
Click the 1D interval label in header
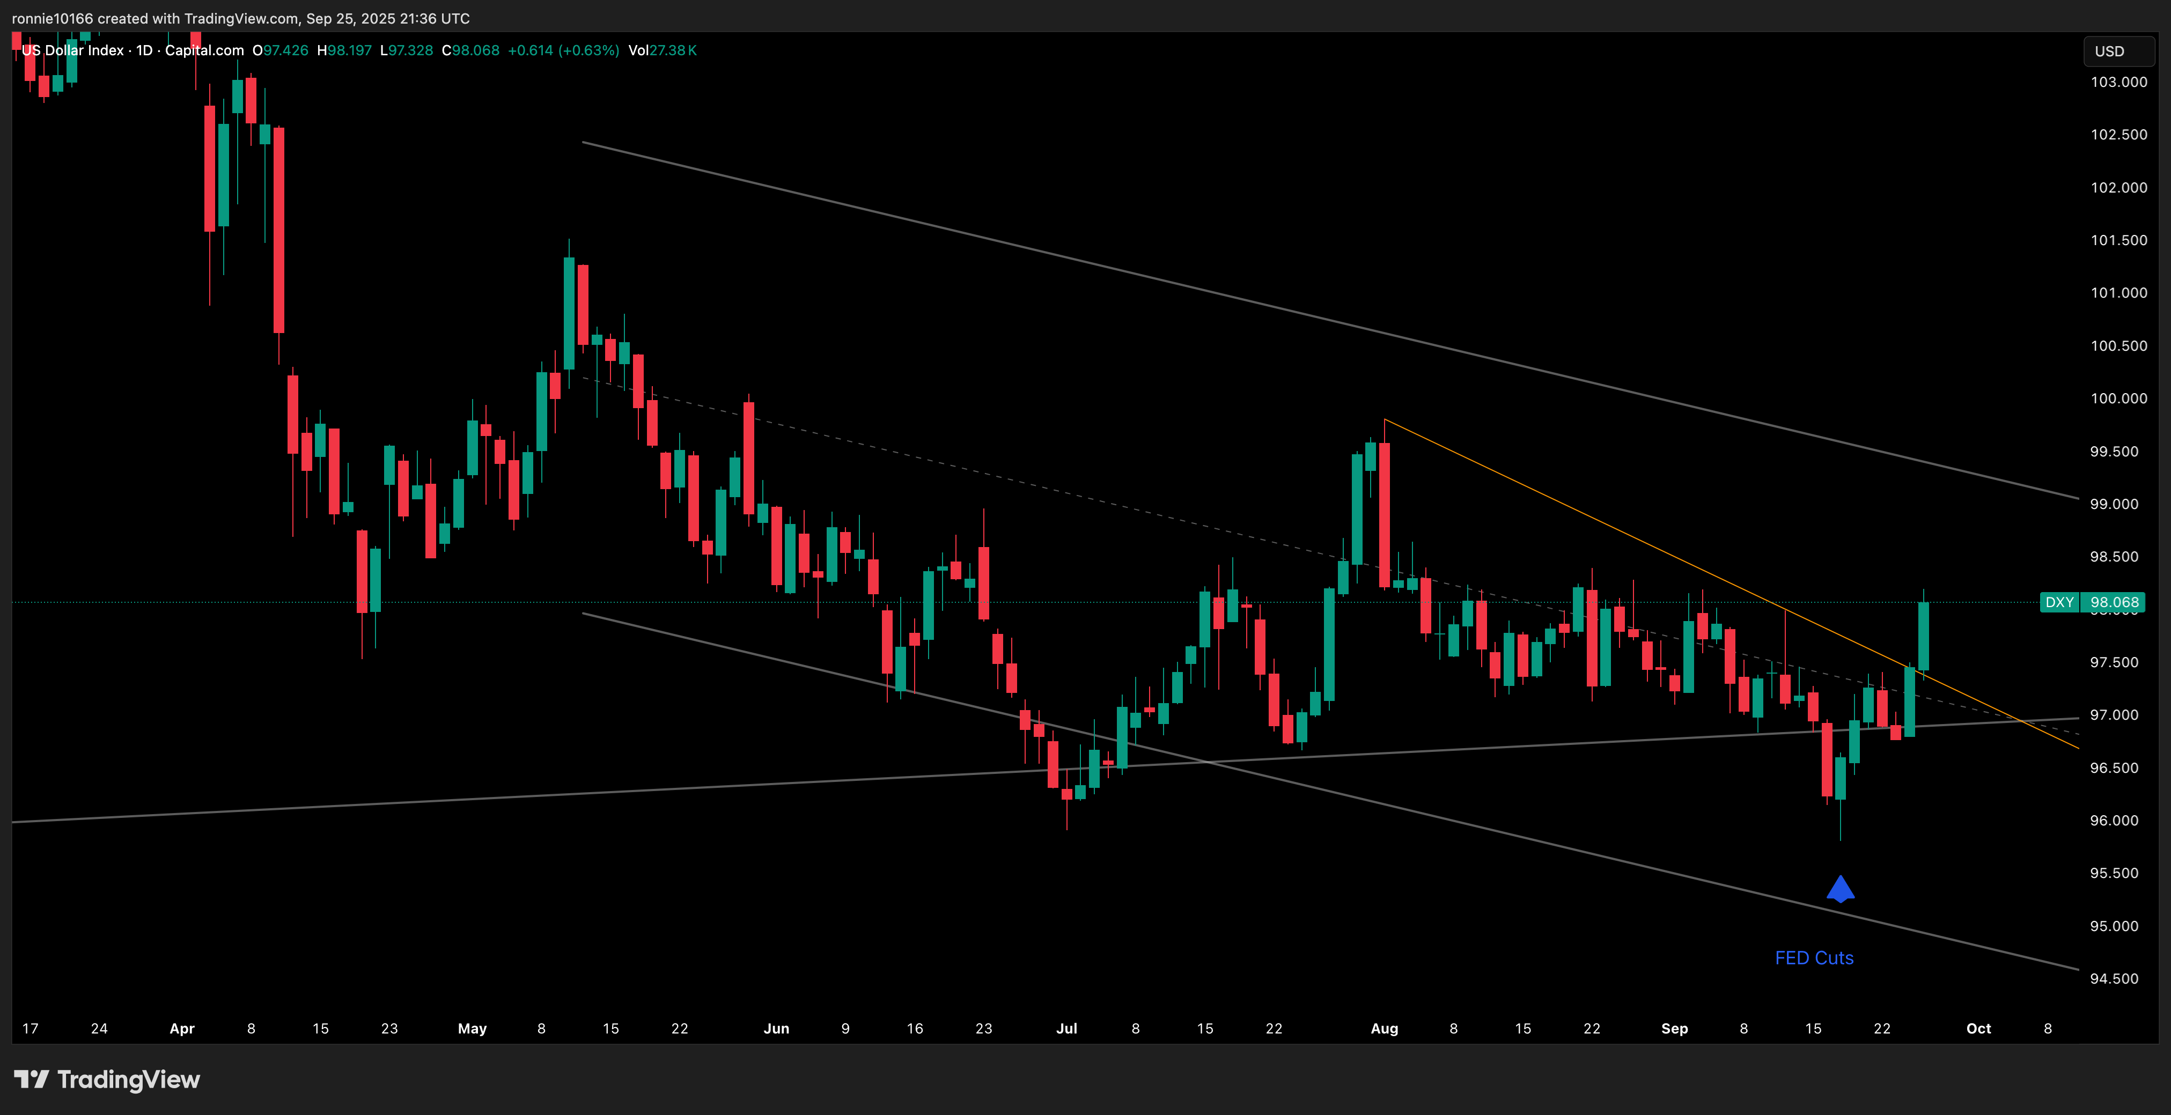click(x=144, y=50)
